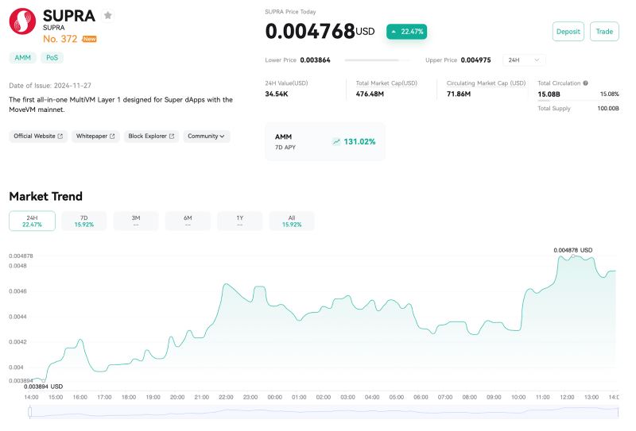The height and width of the screenshot is (431, 636).
Task: Switch to the All time trend tab
Action: 291,221
